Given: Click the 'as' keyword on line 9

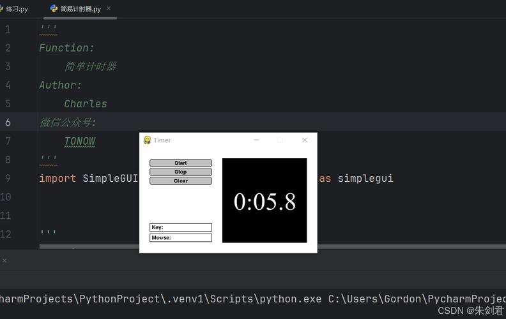Looking at the screenshot, I should point(325,179).
